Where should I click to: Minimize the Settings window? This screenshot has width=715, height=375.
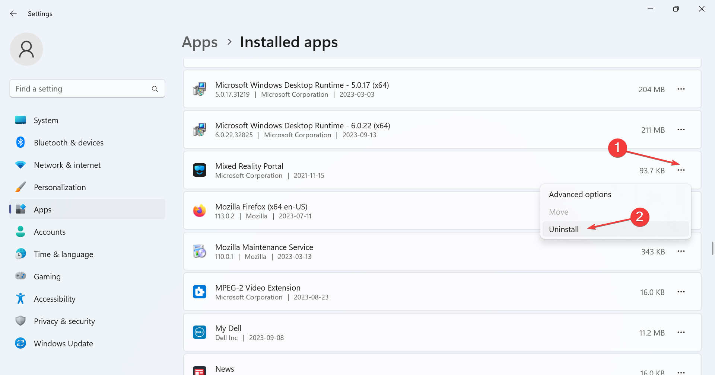(x=650, y=9)
